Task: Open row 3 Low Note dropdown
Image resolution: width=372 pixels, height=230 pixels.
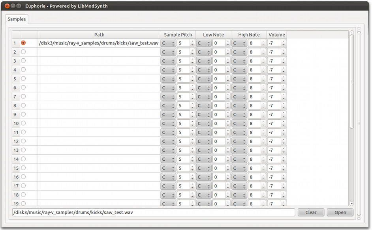Action: 203,61
